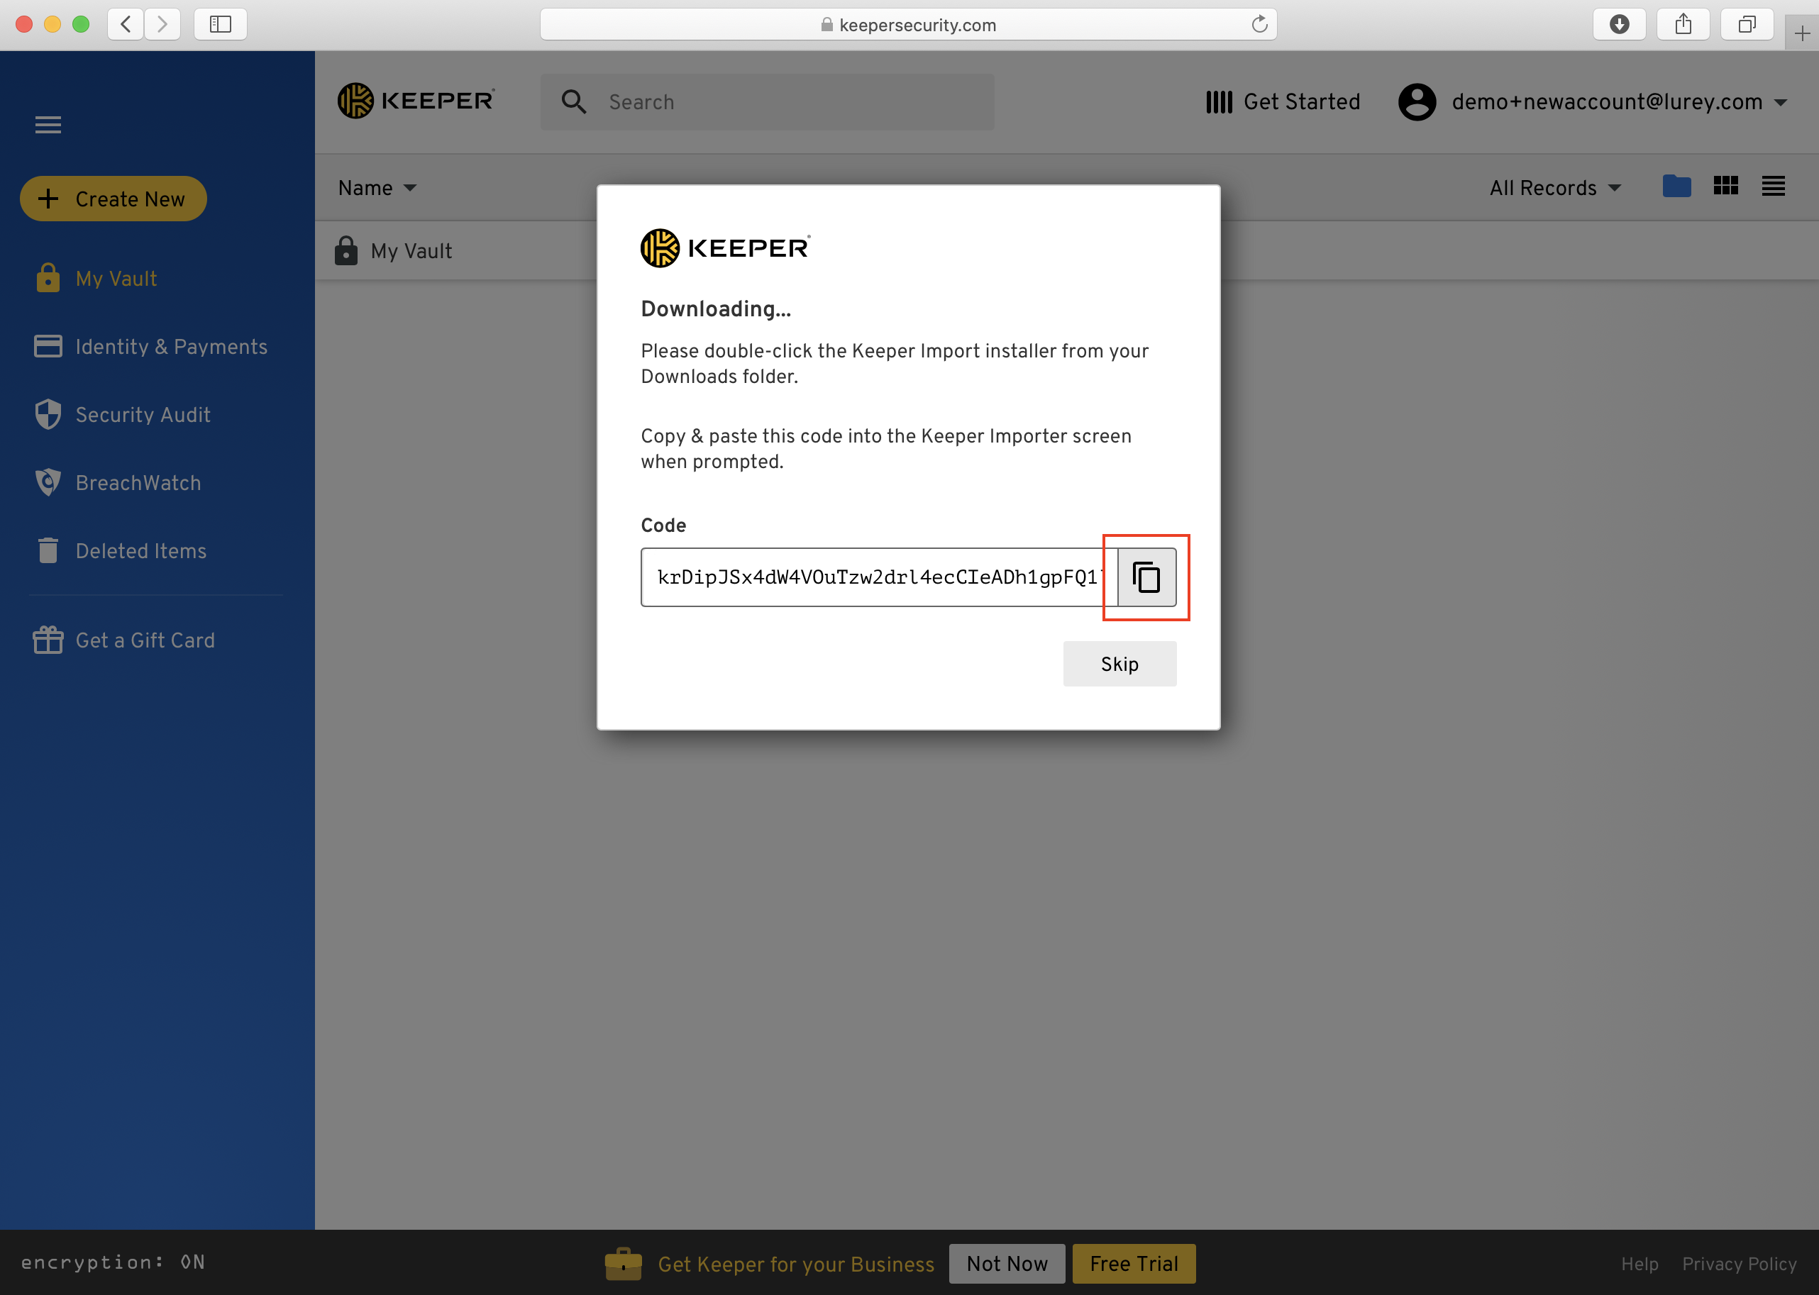Click the briefcase icon in bottom banner

click(623, 1263)
